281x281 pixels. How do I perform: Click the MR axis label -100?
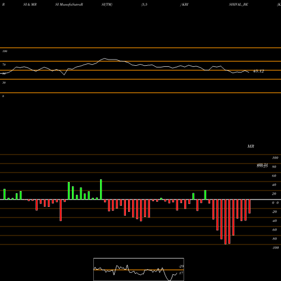click(x=275, y=248)
